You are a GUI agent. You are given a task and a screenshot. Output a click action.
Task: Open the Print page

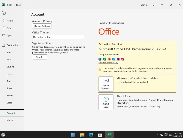point(9,81)
